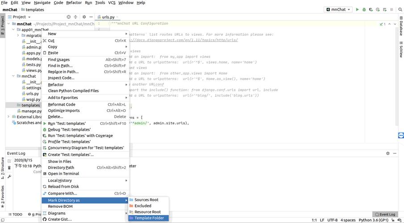Expand New submenu arrow
Screen dimensions: 404x223
point(126,34)
